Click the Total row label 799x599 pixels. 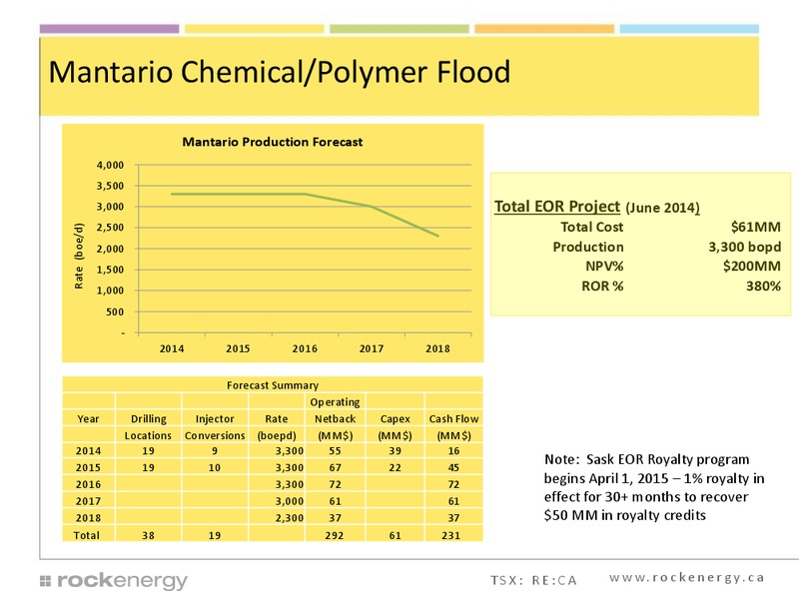point(87,535)
